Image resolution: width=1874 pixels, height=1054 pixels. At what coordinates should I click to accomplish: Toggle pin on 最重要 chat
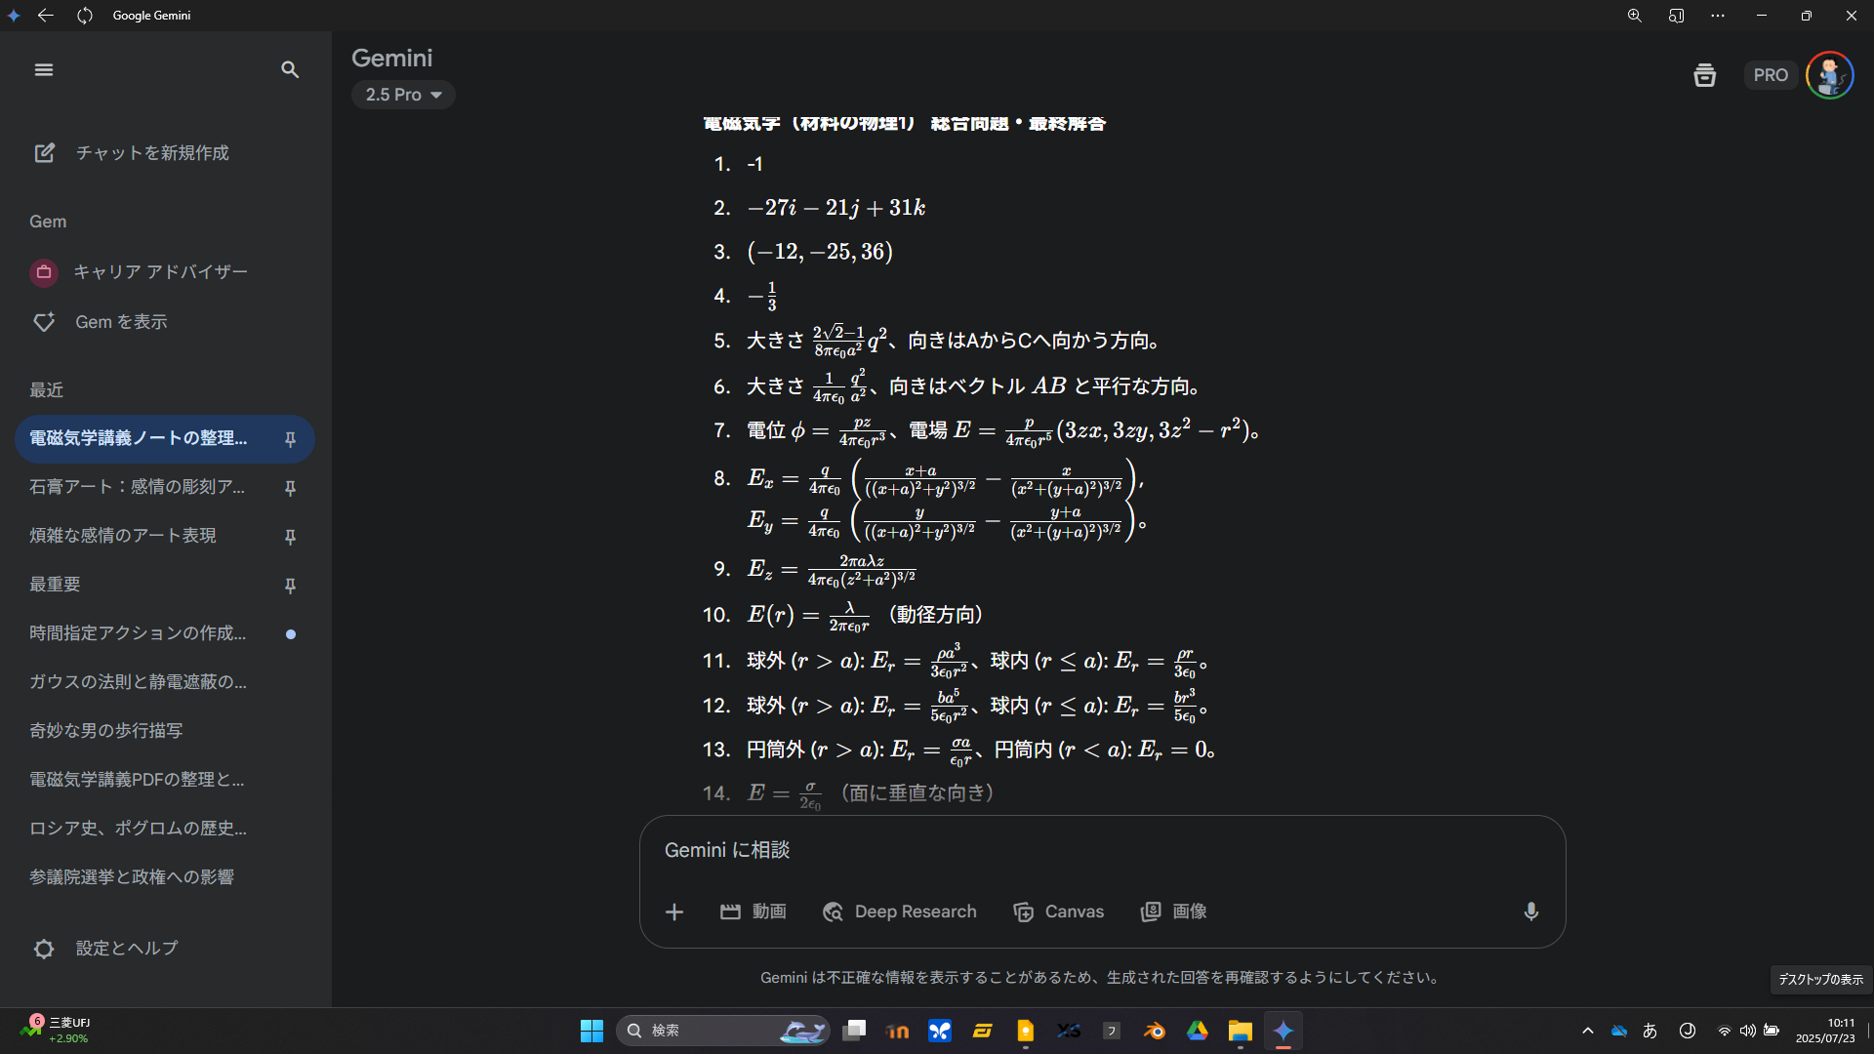(290, 586)
